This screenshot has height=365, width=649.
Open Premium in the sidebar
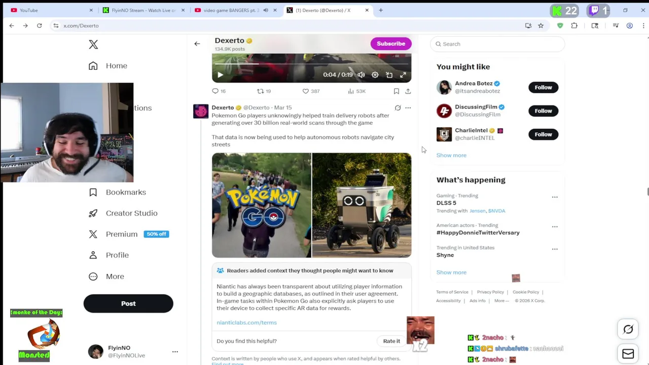click(x=128, y=234)
